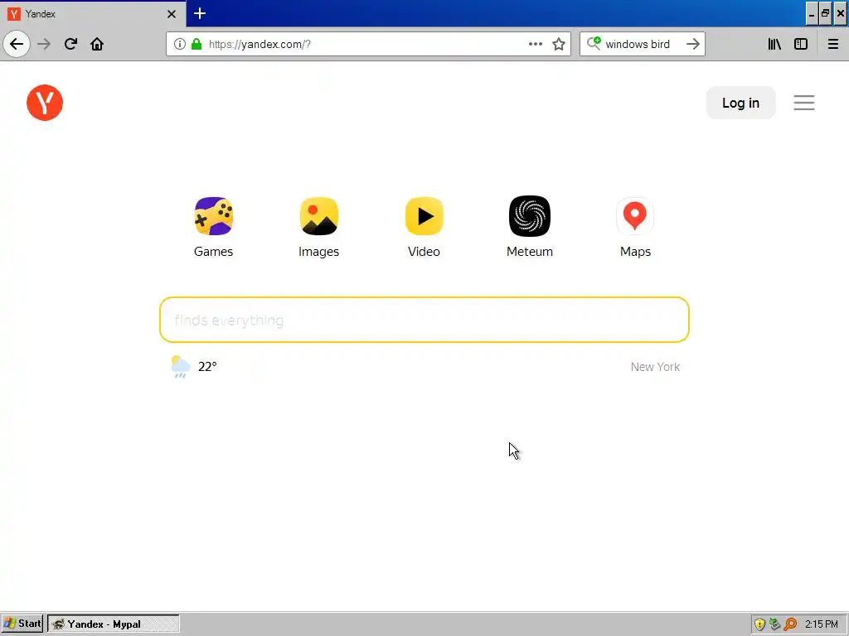Bookmark this page with the star icon
The width and height of the screenshot is (849, 636).
click(x=559, y=44)
